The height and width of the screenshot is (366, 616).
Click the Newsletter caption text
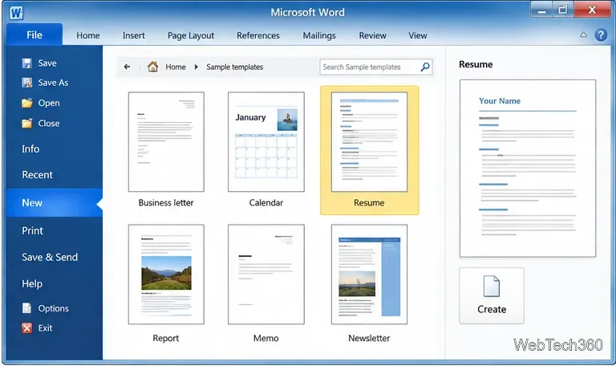(x=369, y=338)
